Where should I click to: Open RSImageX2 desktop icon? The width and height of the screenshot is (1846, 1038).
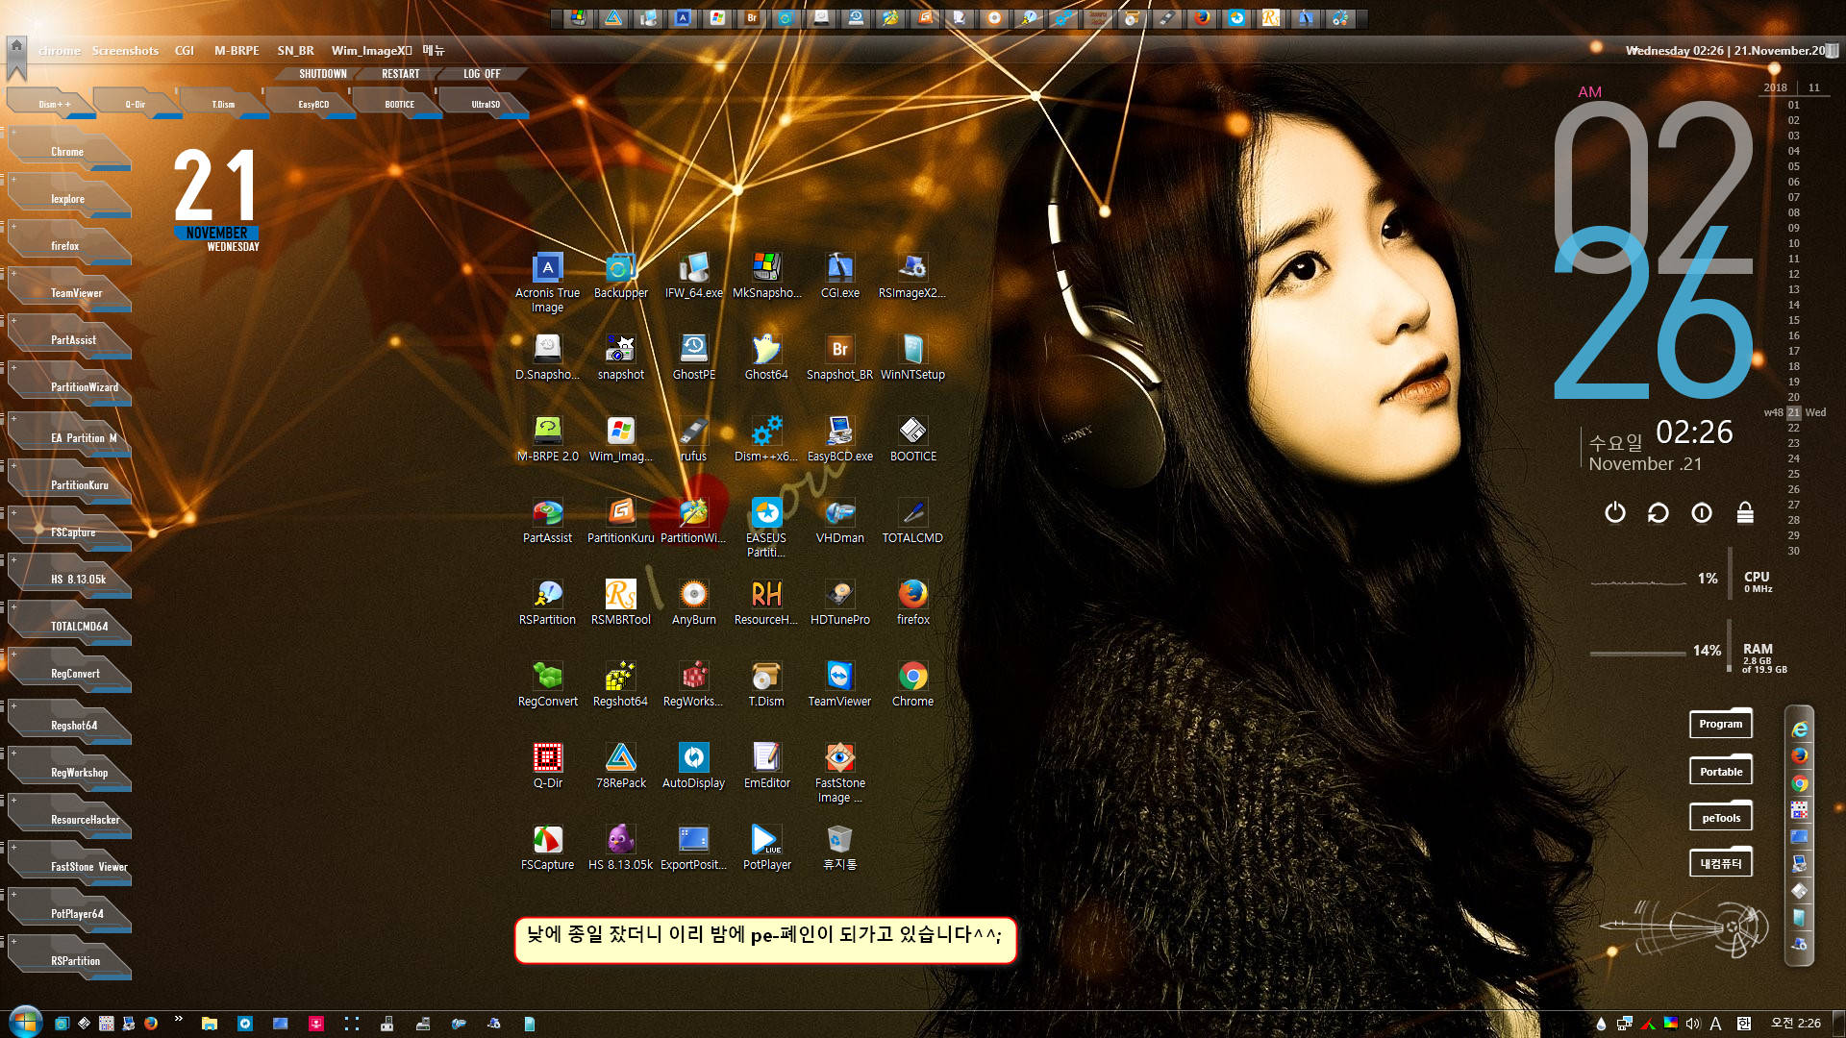click(x=912, y=276)
